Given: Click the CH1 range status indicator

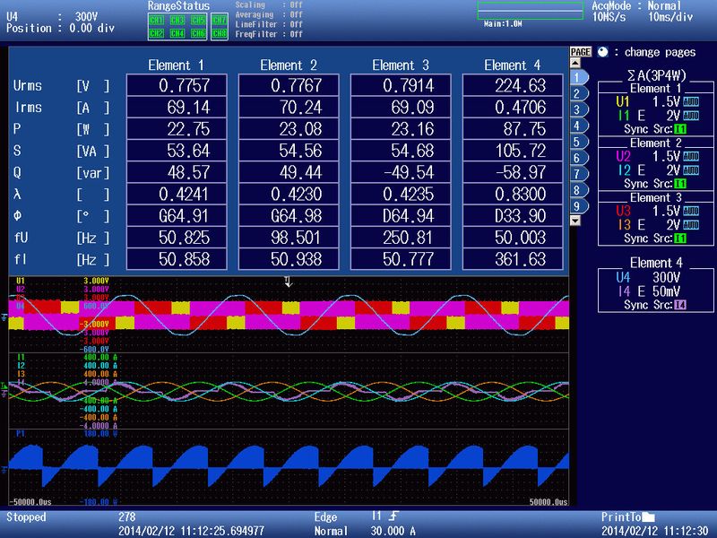Looking at the screenshot, I should click(156, 20).
